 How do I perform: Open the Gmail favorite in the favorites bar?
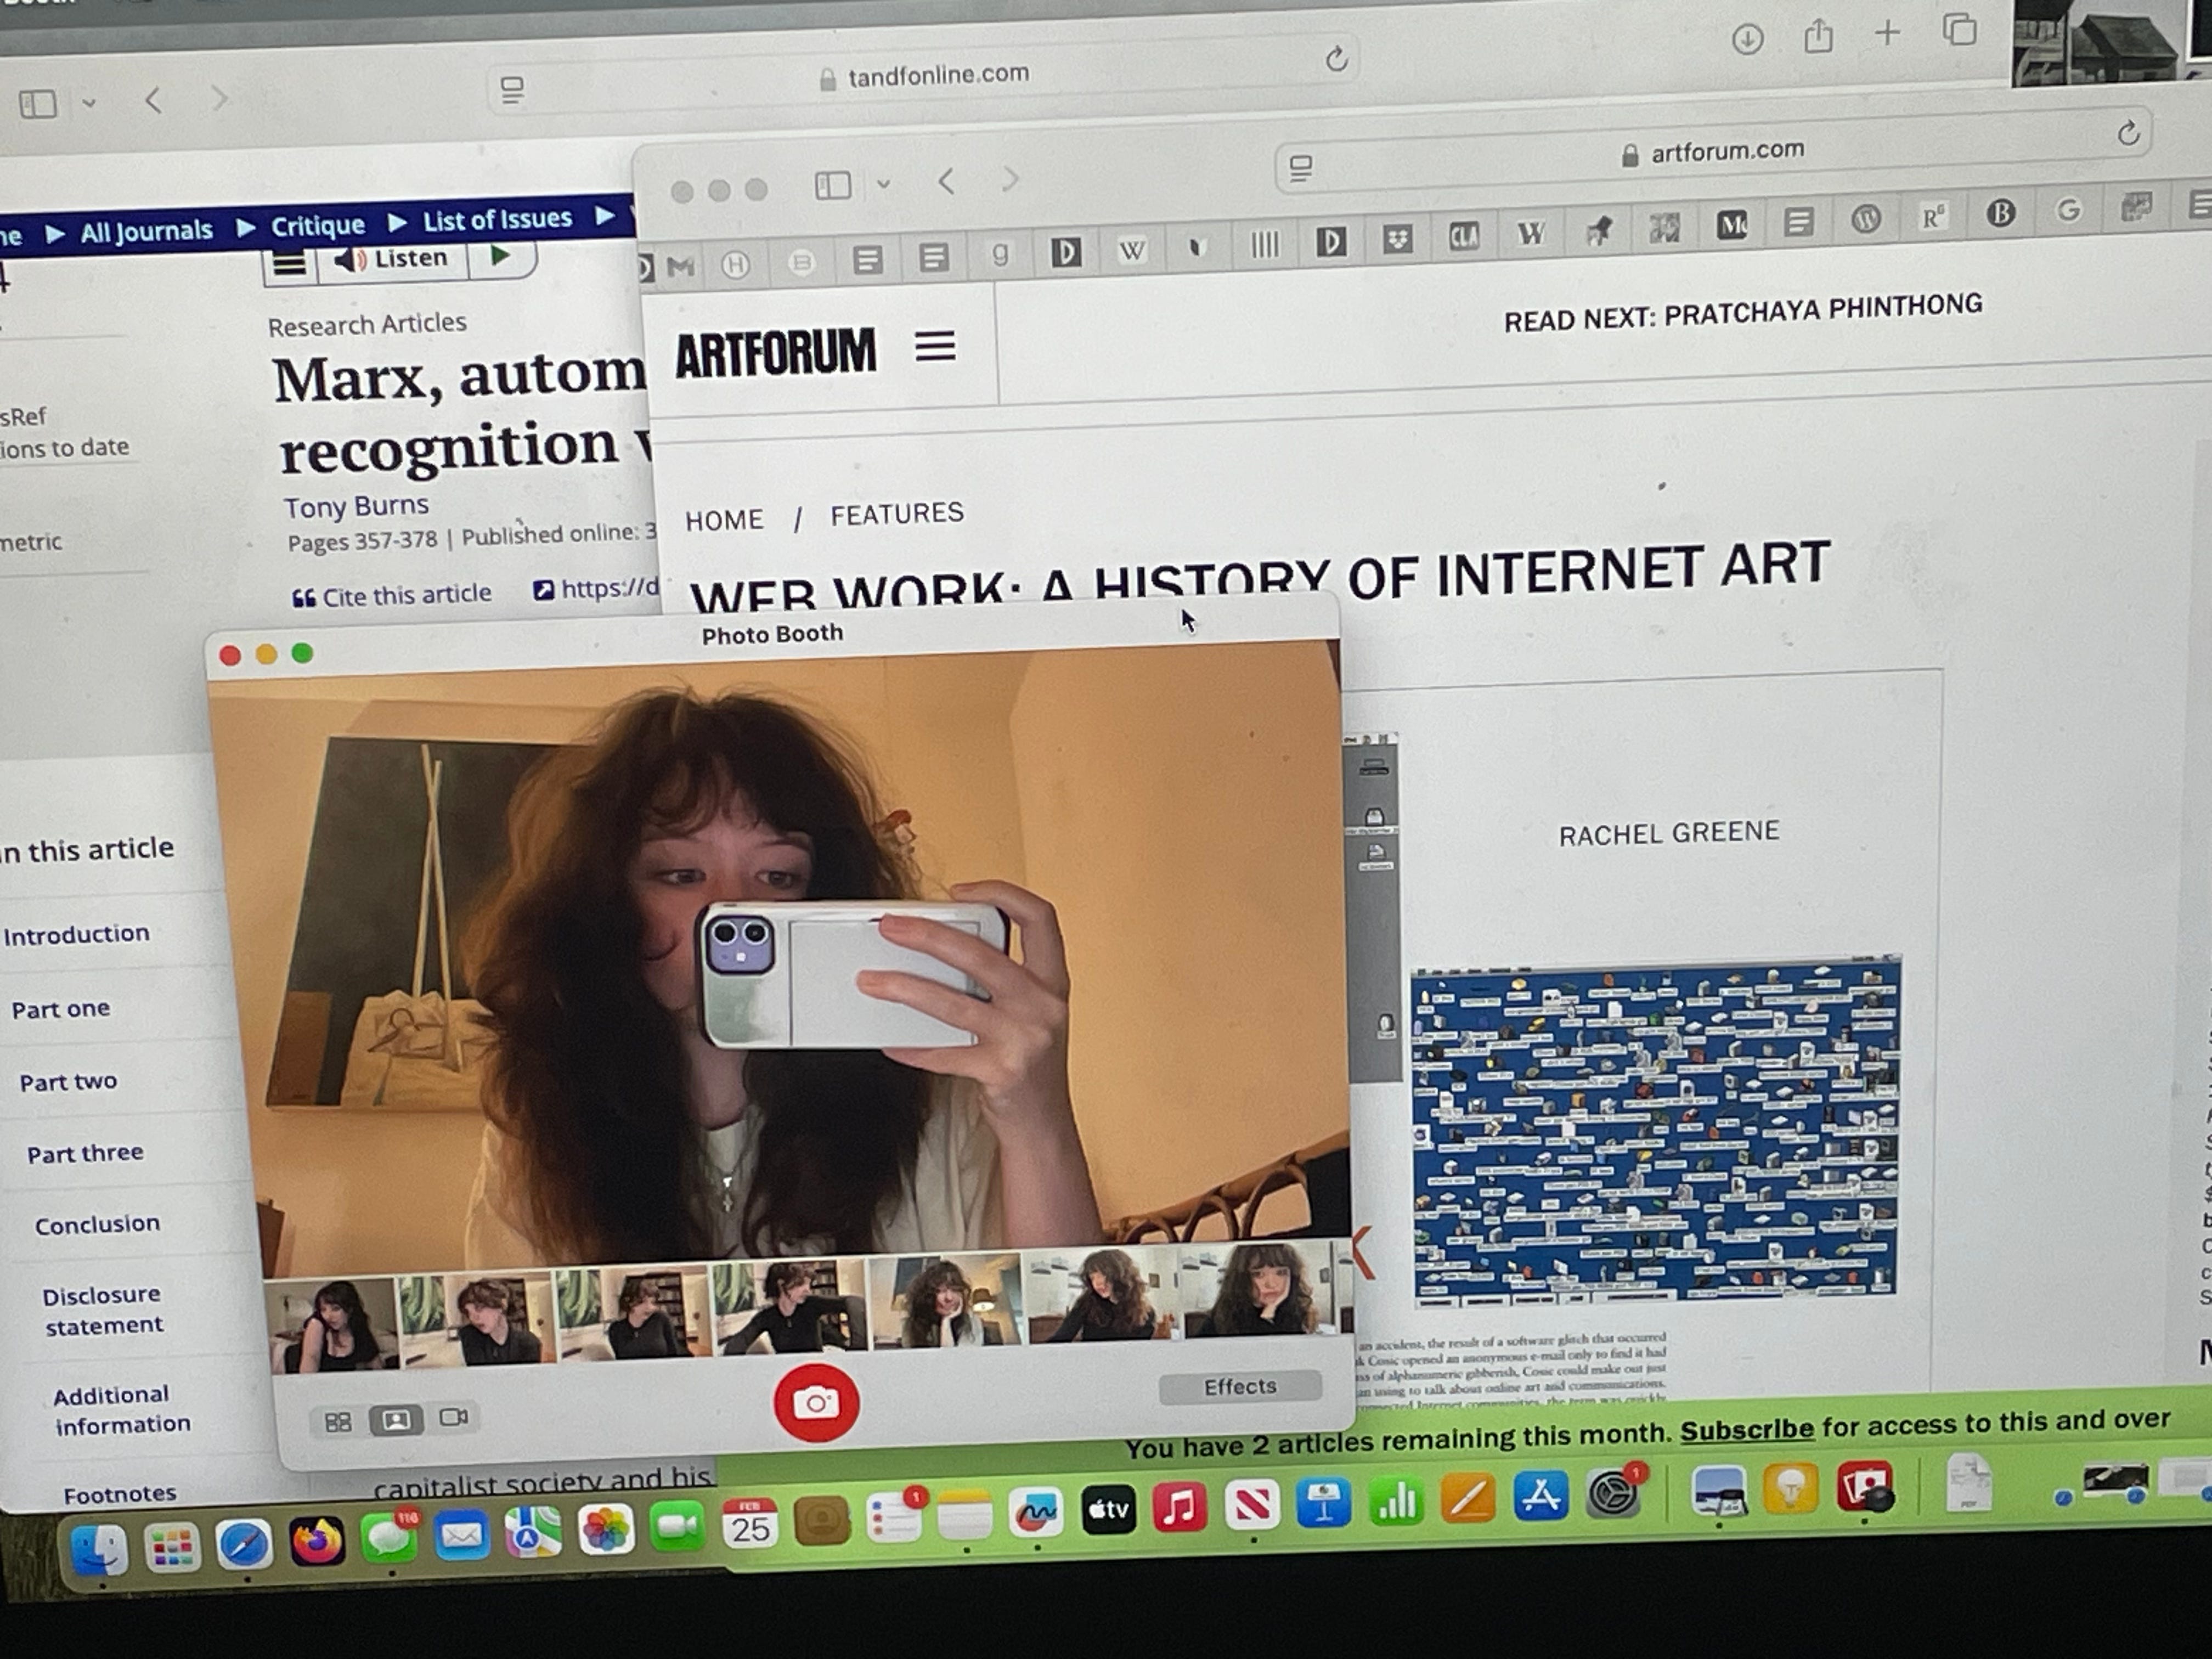680,267
